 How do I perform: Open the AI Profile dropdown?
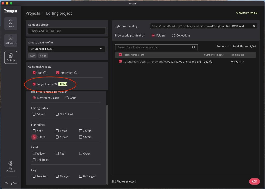click(x=67, y=49)
